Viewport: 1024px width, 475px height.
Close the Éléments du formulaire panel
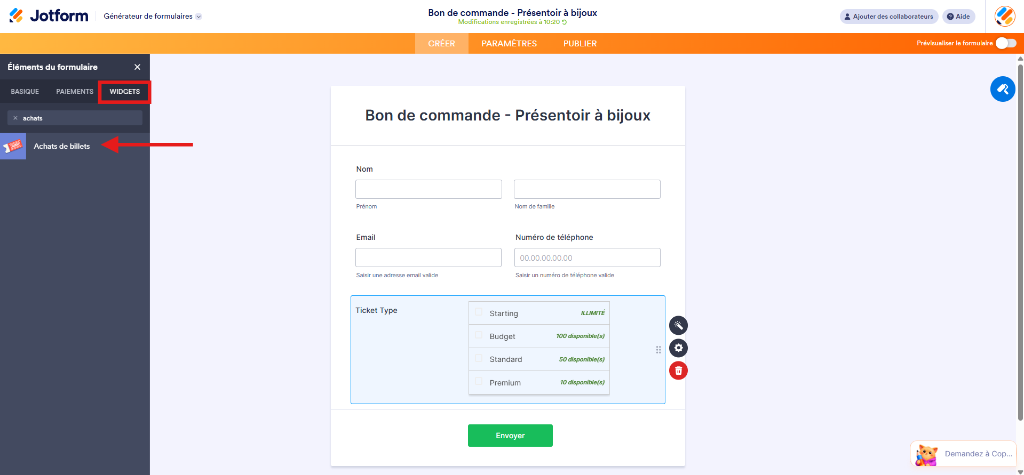coord(137,67)
